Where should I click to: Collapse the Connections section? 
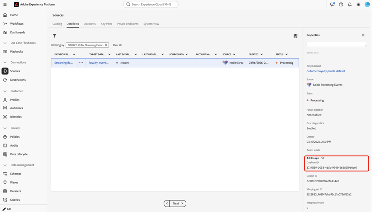pos(5,62)
